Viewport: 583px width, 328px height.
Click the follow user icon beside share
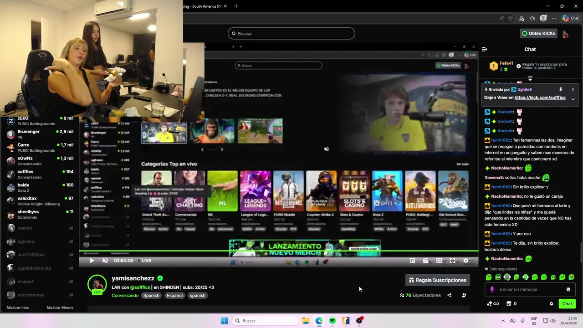tap(464, 295)
